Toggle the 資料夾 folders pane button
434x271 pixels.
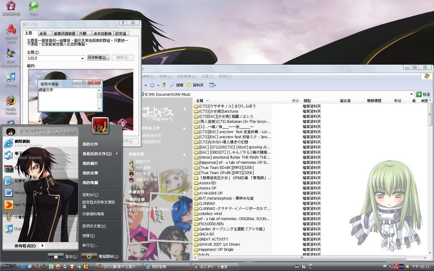click(195, 85)
